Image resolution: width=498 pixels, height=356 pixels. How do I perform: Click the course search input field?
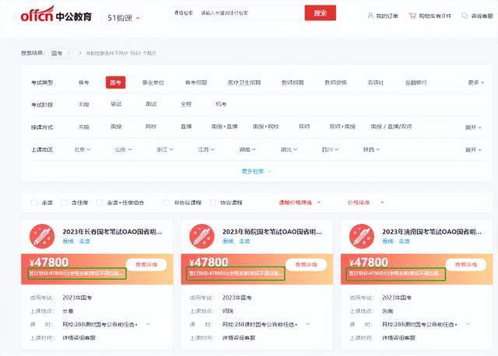click(249, 13)
